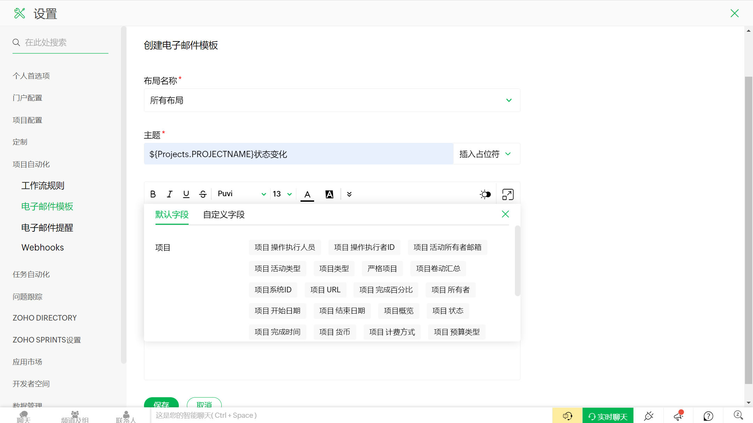Screen dimensions: 753x423
Task: Click the underline formatting icon
Action: point(186,194)
